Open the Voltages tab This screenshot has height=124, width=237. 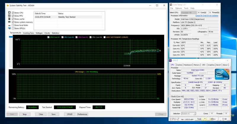click(39, 33)
